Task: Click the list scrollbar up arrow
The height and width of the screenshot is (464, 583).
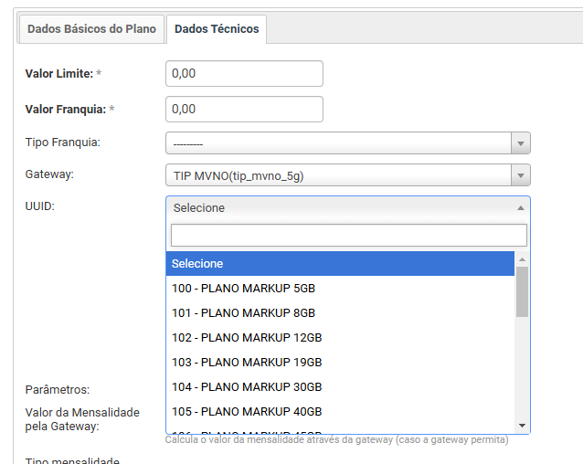Action: click(522, 258)
